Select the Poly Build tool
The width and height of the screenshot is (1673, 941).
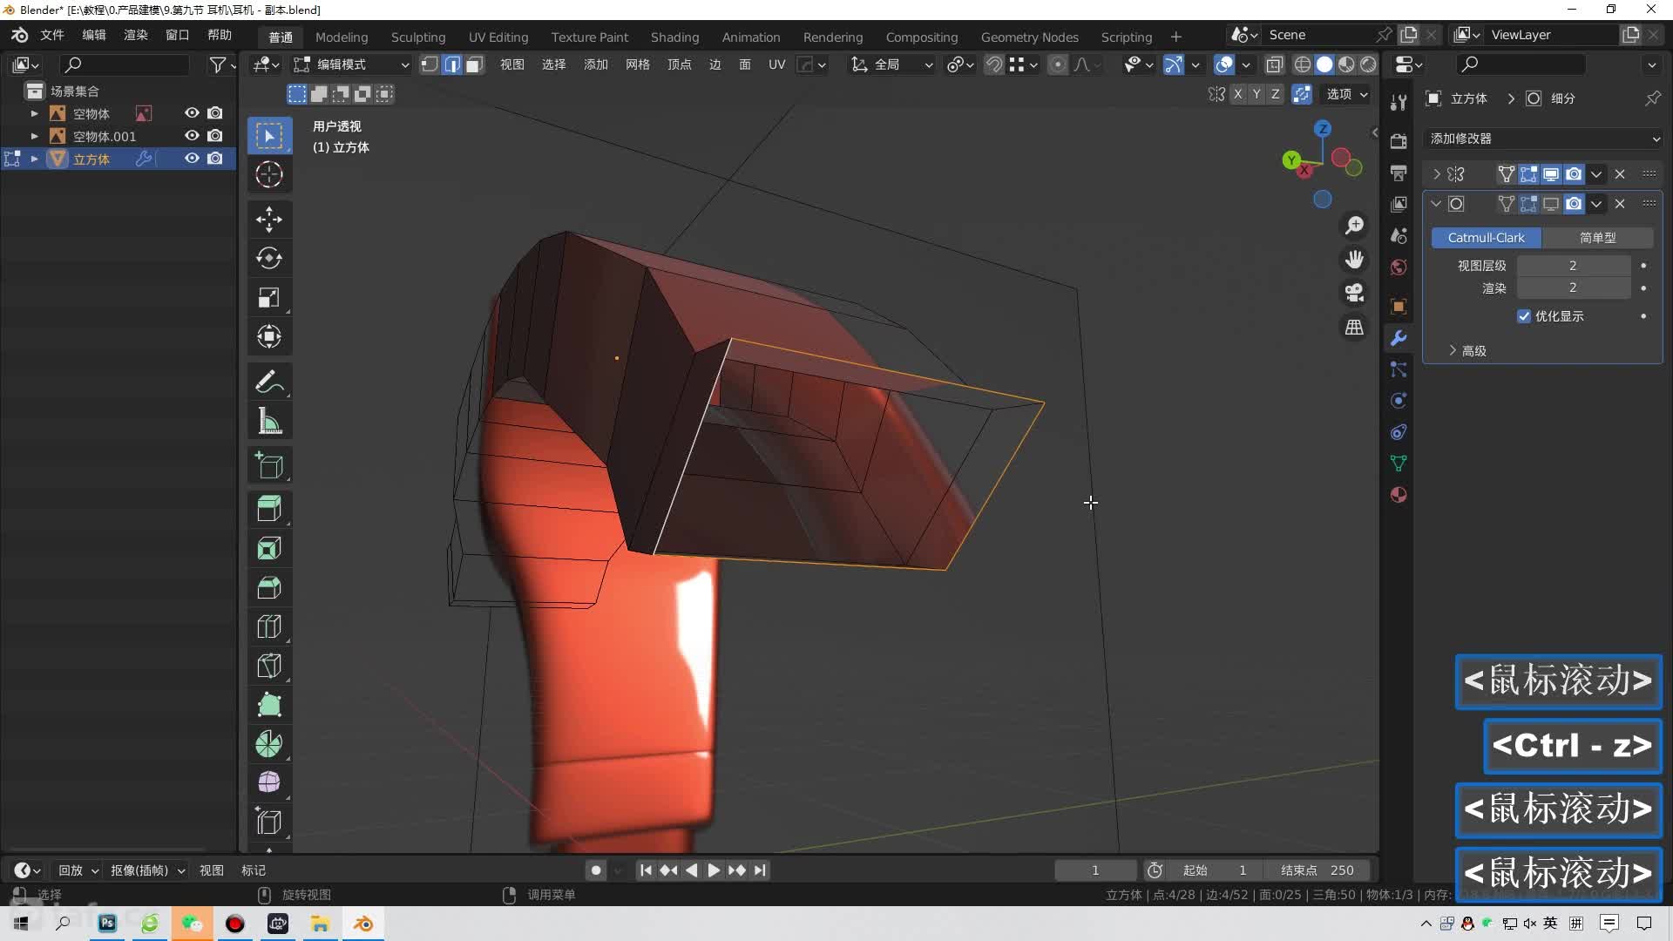269,705
